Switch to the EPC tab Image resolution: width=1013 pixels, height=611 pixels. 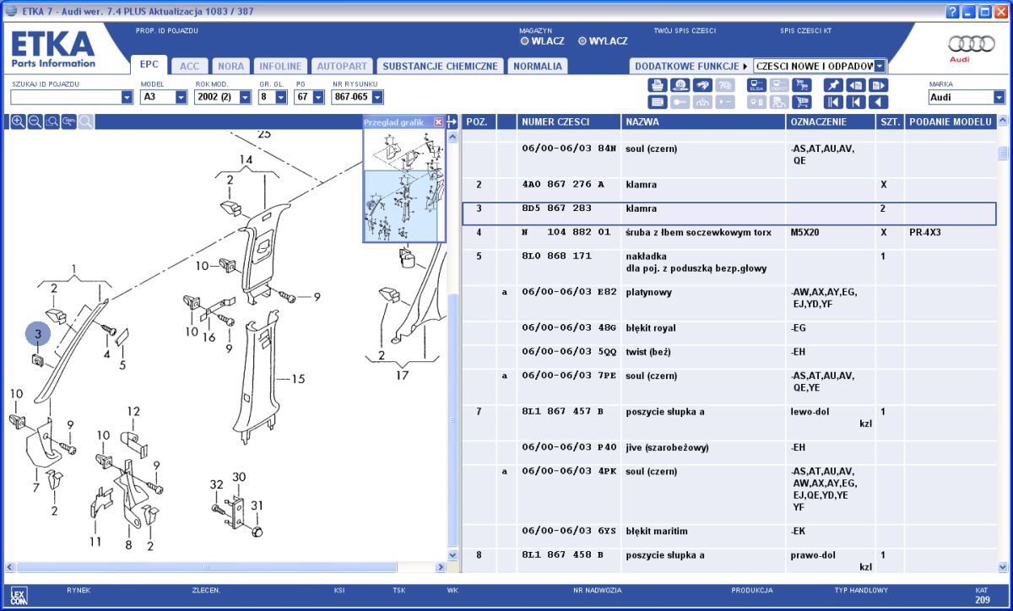pyautogui.click(x=149, y=65)
